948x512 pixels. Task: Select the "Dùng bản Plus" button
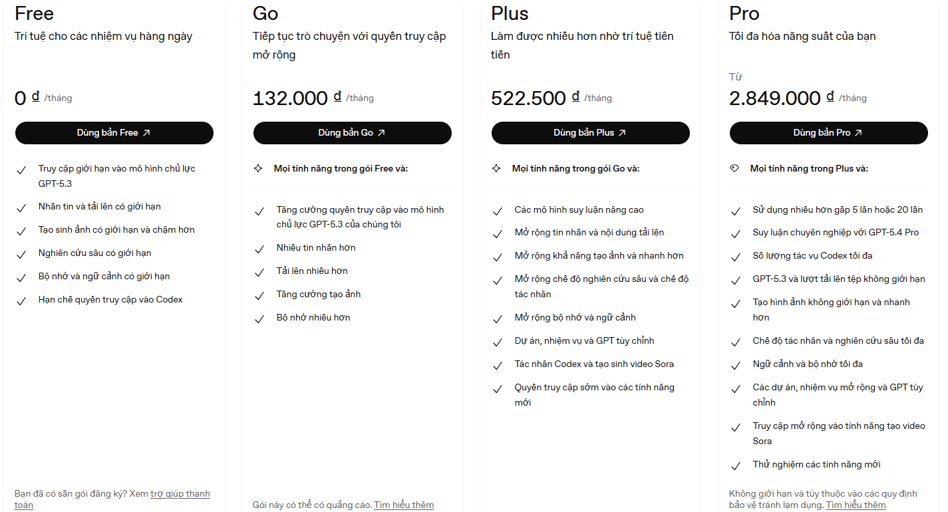pos(590,133)
